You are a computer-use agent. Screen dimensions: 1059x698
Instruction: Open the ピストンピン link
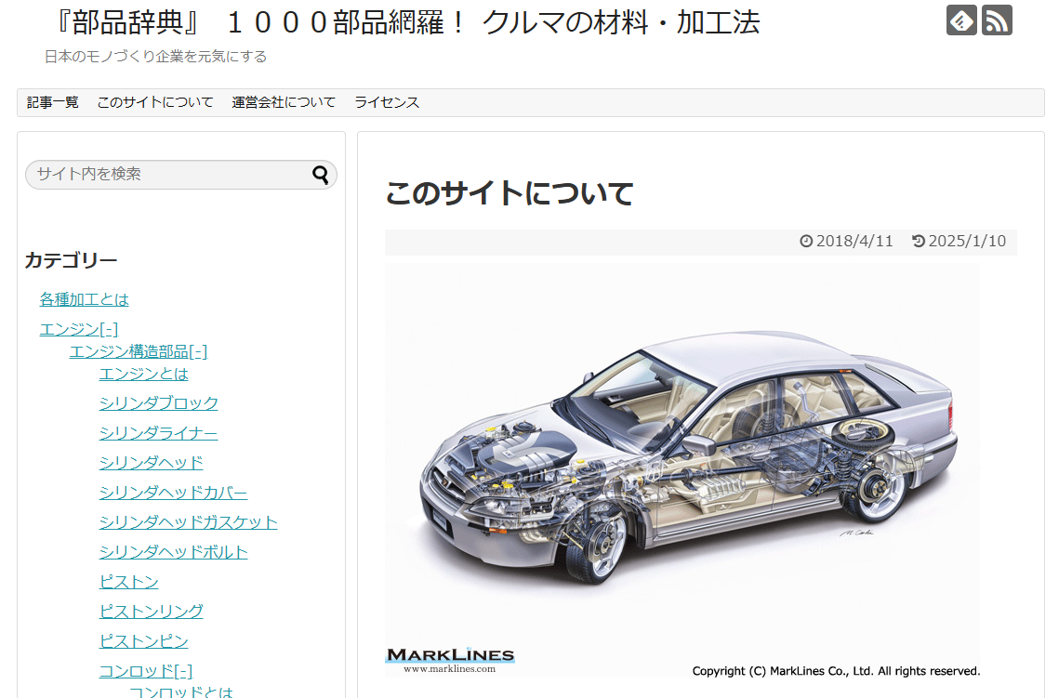[144, 640]
